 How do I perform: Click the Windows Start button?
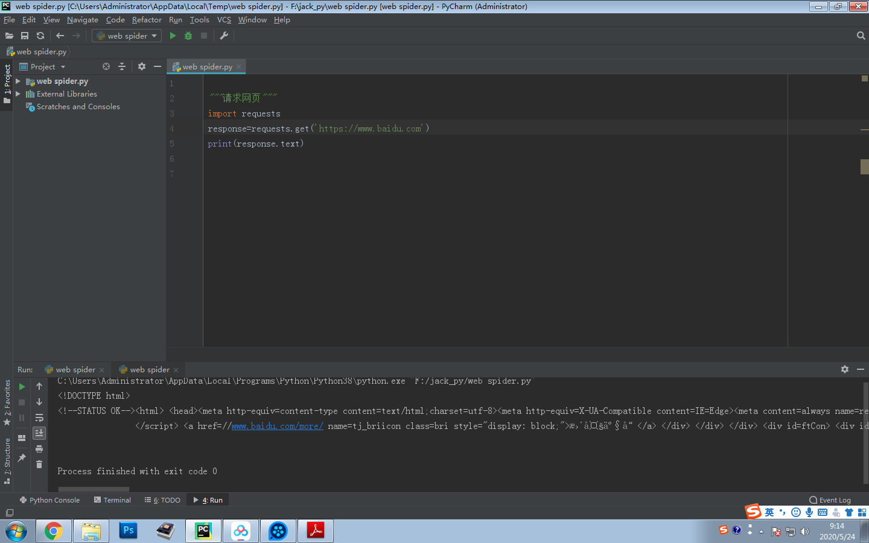16,532
